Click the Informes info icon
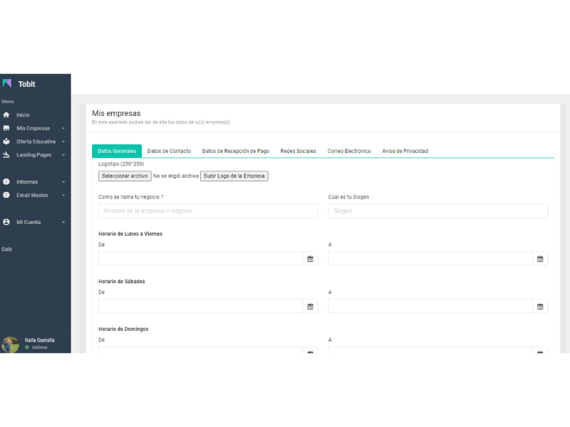570x427 pixels. pos(6,181)
